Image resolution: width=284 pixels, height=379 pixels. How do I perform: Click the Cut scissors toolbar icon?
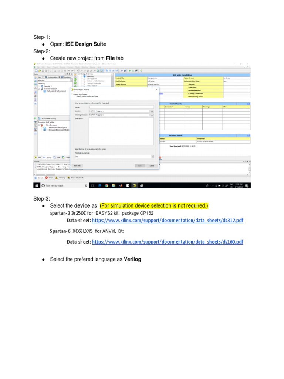55,71
